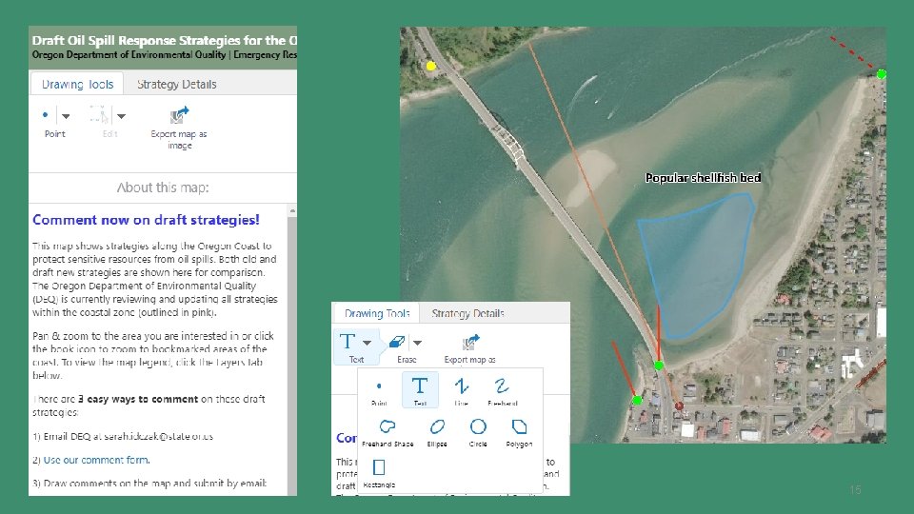Open the Point tool dropdown arrow

[x=66, y=116]
